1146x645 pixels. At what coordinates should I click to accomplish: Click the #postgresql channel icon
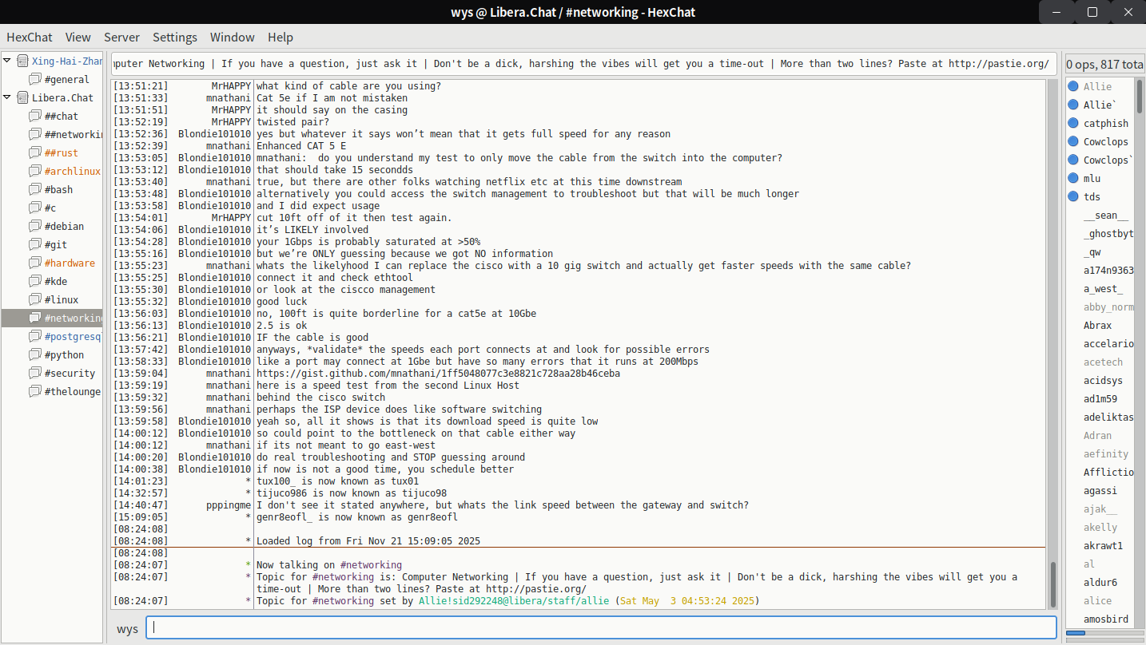click(35, 336)
